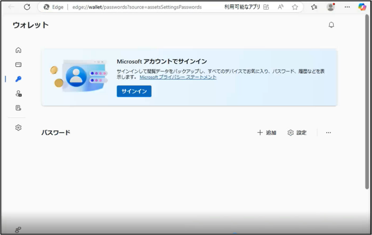Open the 利用可能なアプリ app icon in address bar
This screenshot has width=372, height=235.
[266, 7]
